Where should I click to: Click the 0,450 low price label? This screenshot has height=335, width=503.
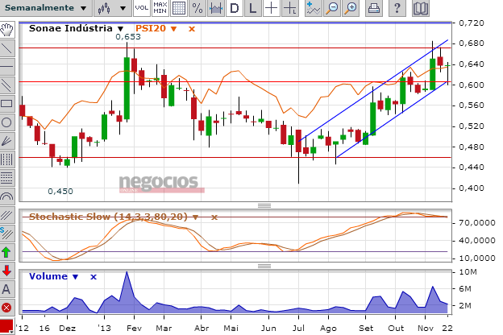60,191
